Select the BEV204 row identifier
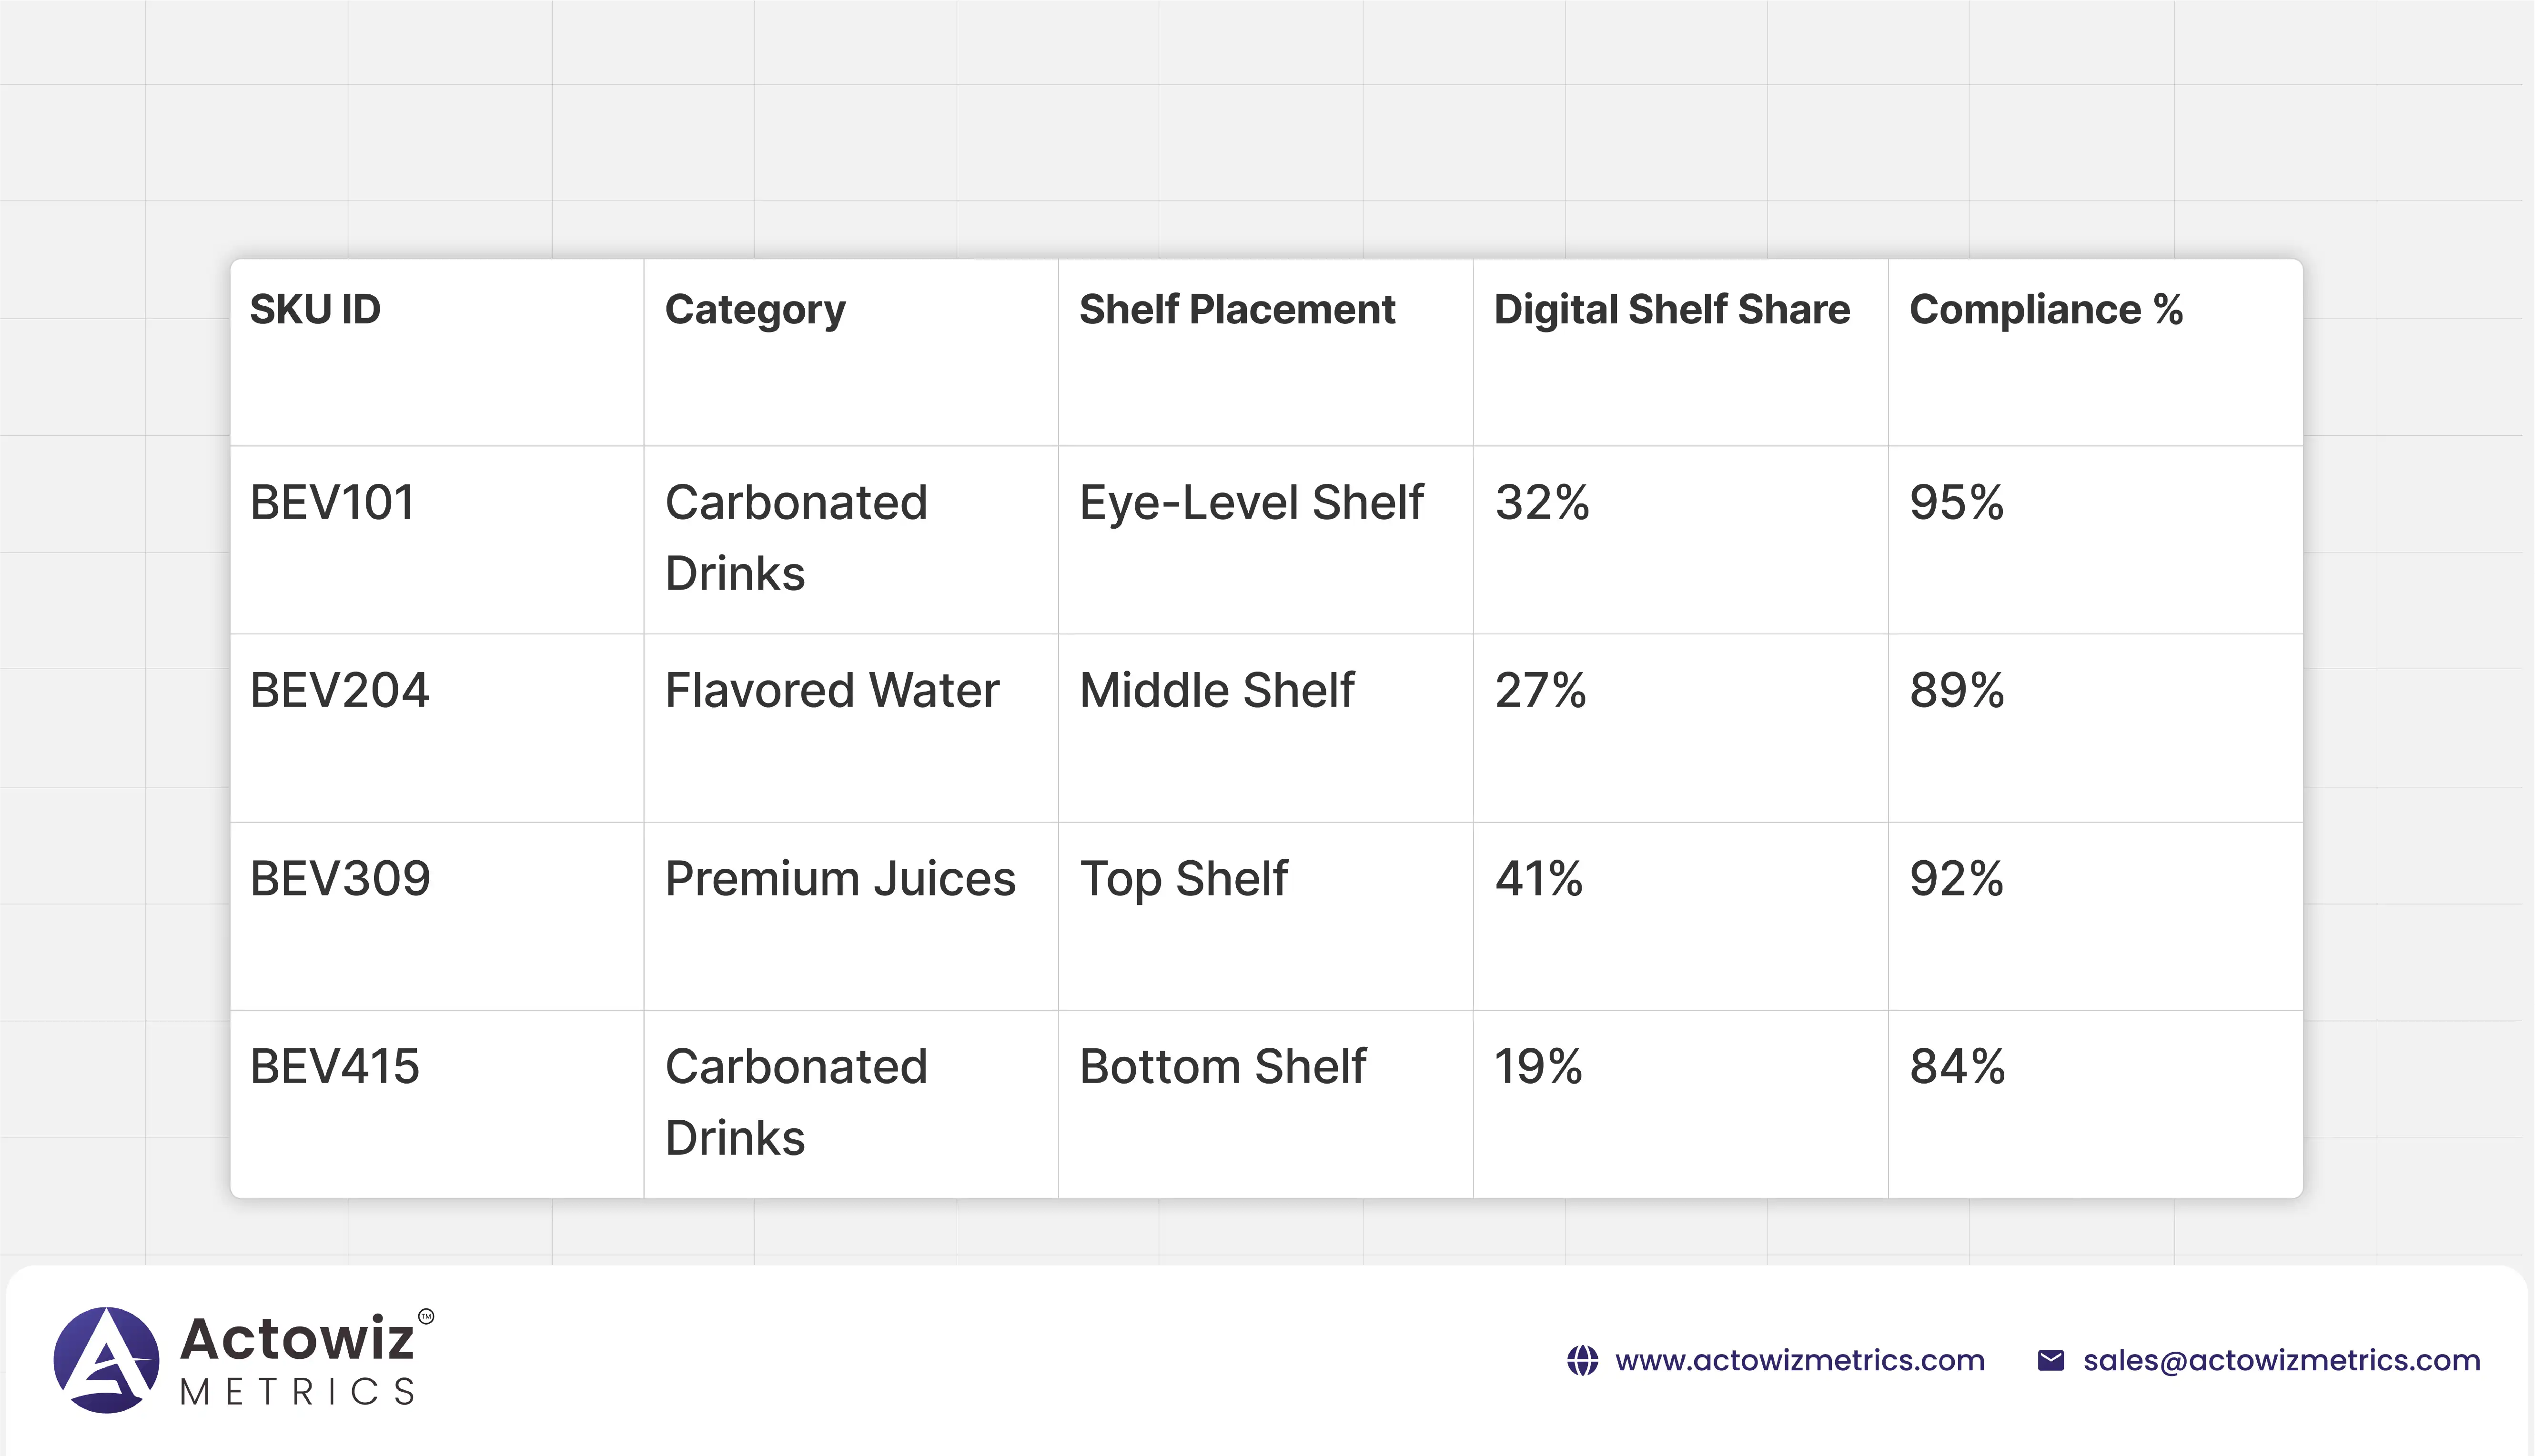Image resolution: width=2535 pixels, height=1456 pixels. click(339, 690)
